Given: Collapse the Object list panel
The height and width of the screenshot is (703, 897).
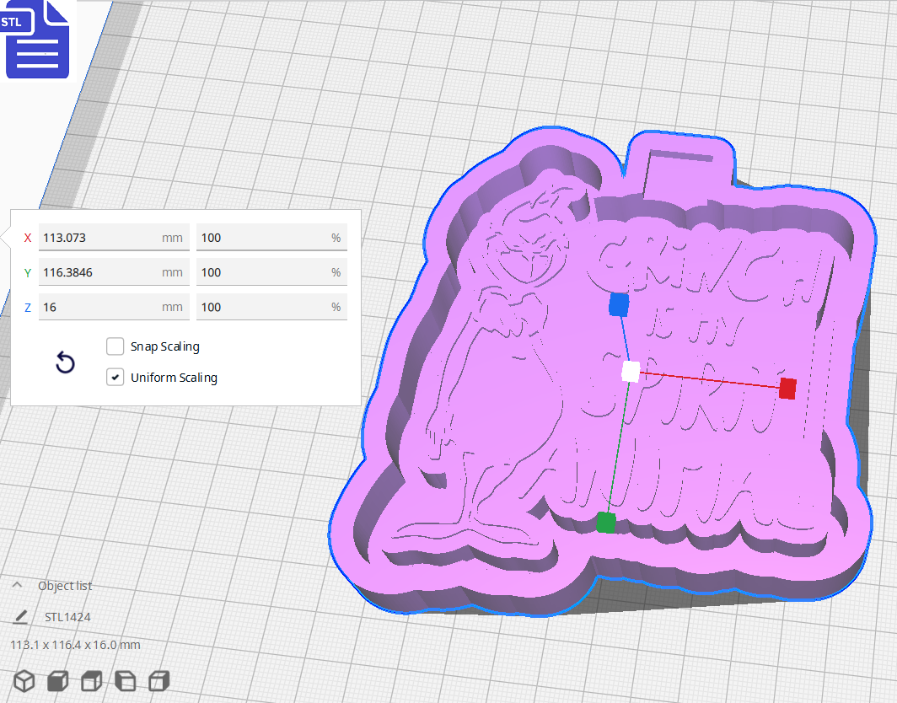Looking at the screenshot, I should tap(18, 585).
